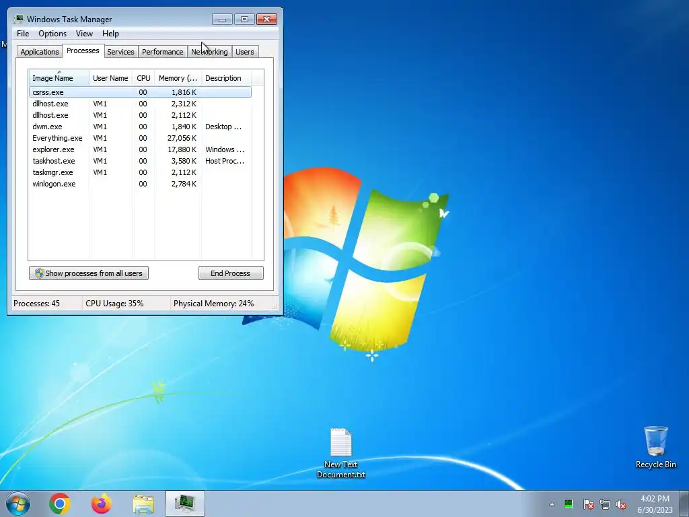689x517 pixels.
Task: Click the Show desktop strip
Action: [x=684, y=504]
